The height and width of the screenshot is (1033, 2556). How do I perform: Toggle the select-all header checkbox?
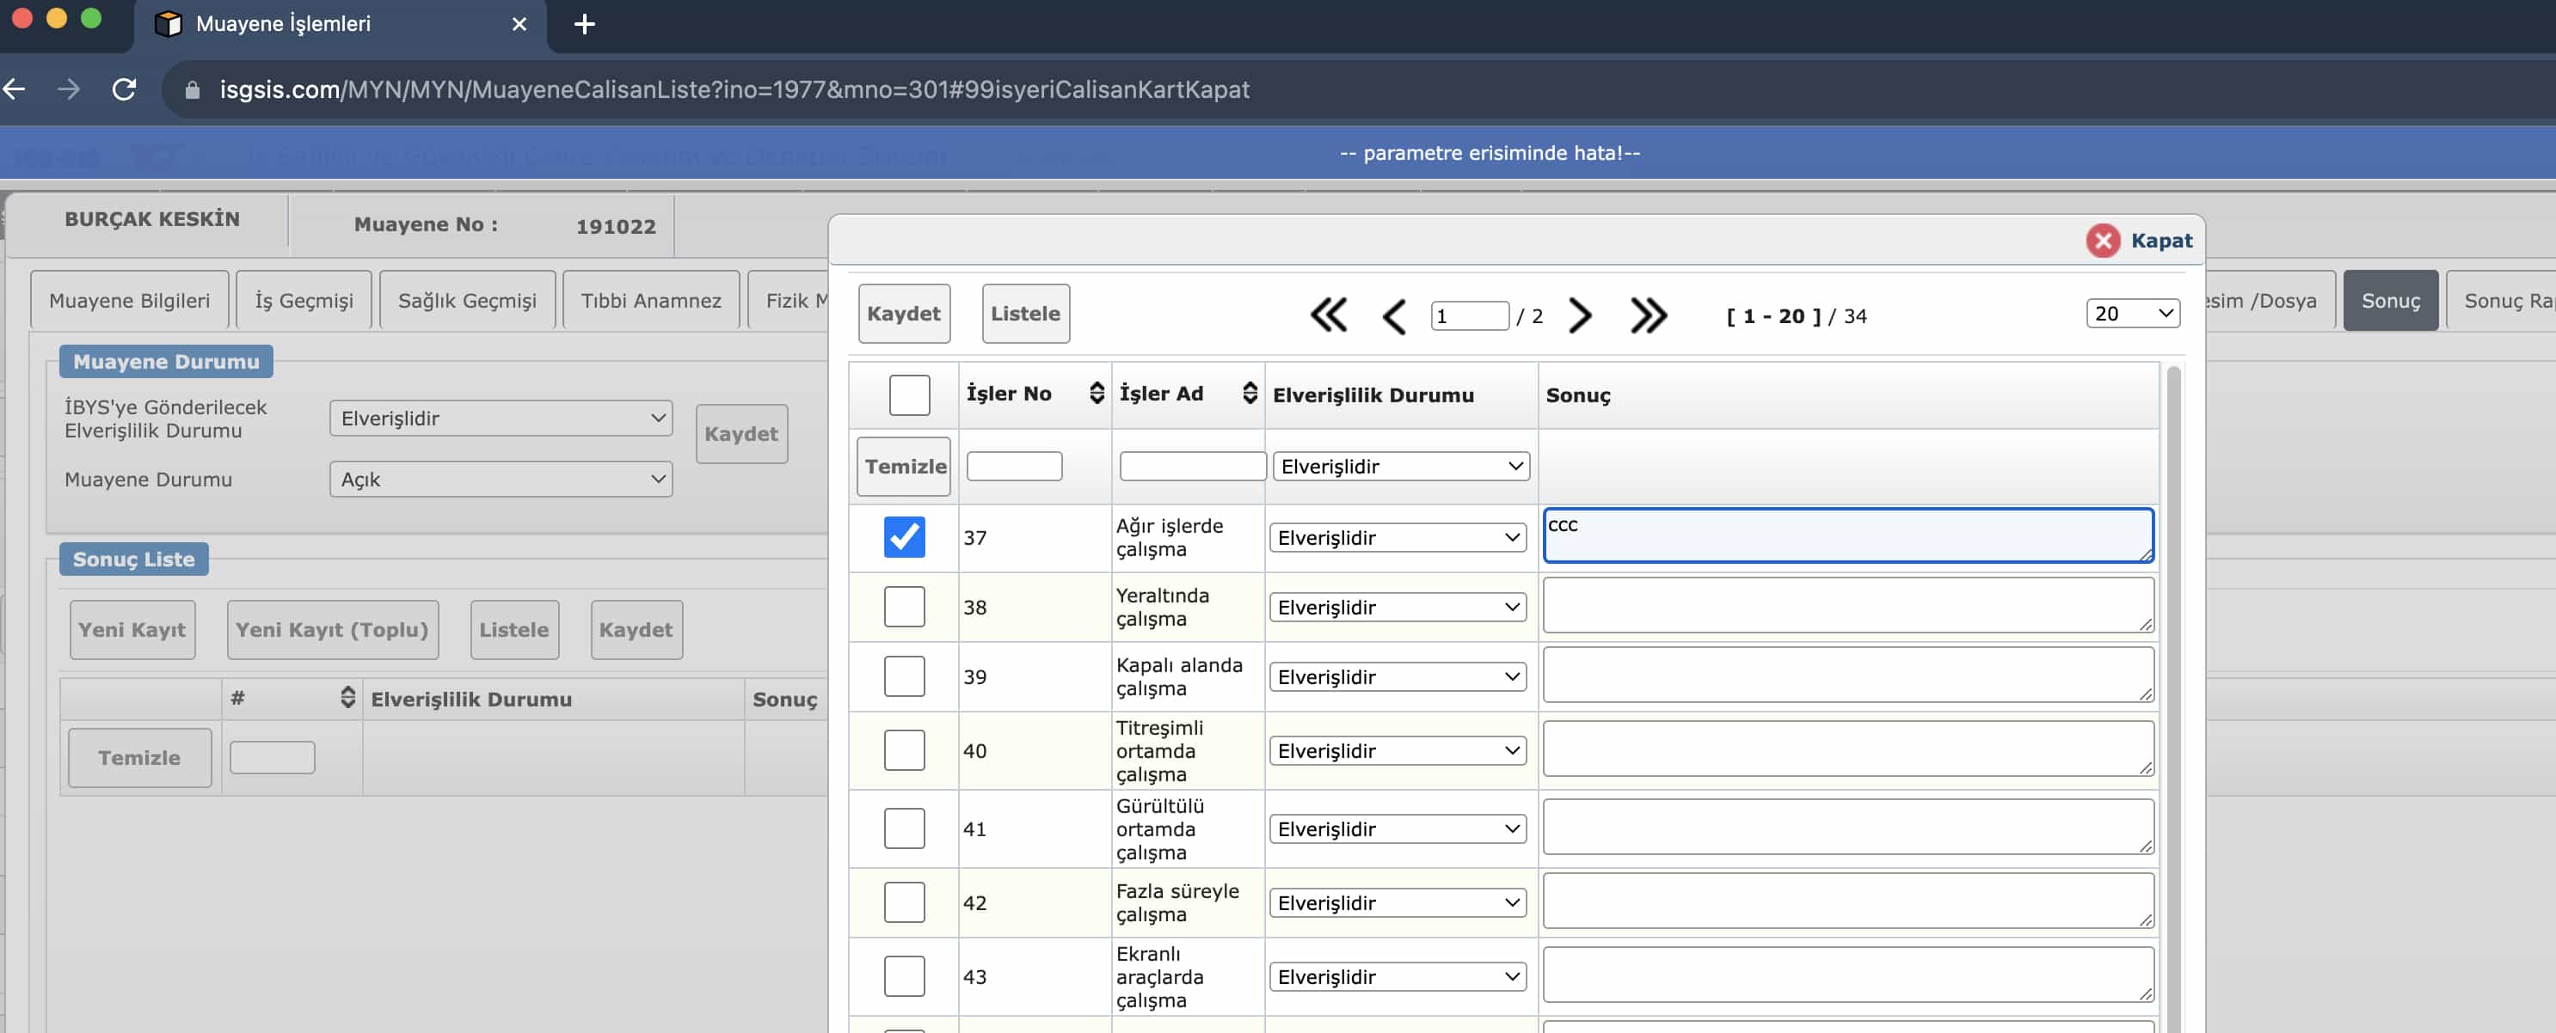point(909,394)
